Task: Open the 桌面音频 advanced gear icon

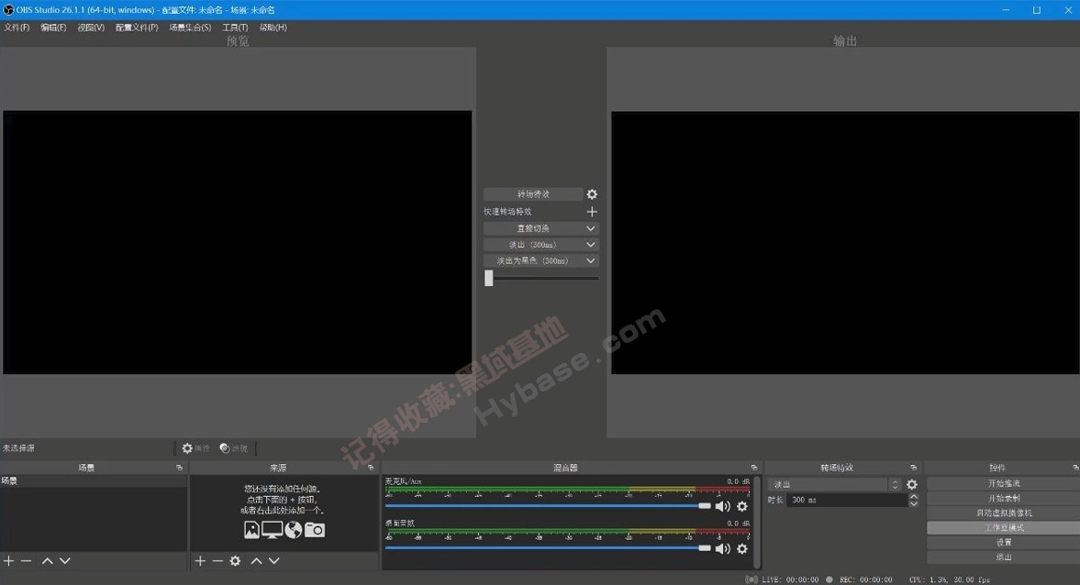Action: 742,548
